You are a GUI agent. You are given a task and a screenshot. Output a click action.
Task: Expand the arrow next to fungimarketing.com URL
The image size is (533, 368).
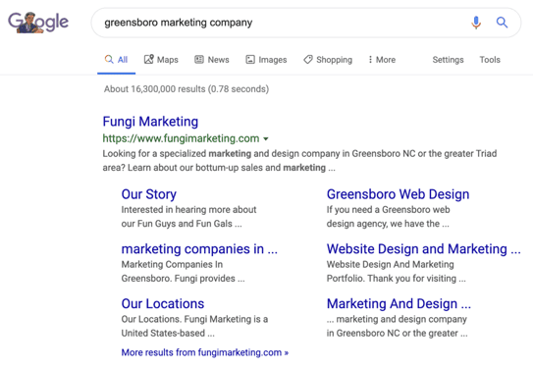[266, 138]
